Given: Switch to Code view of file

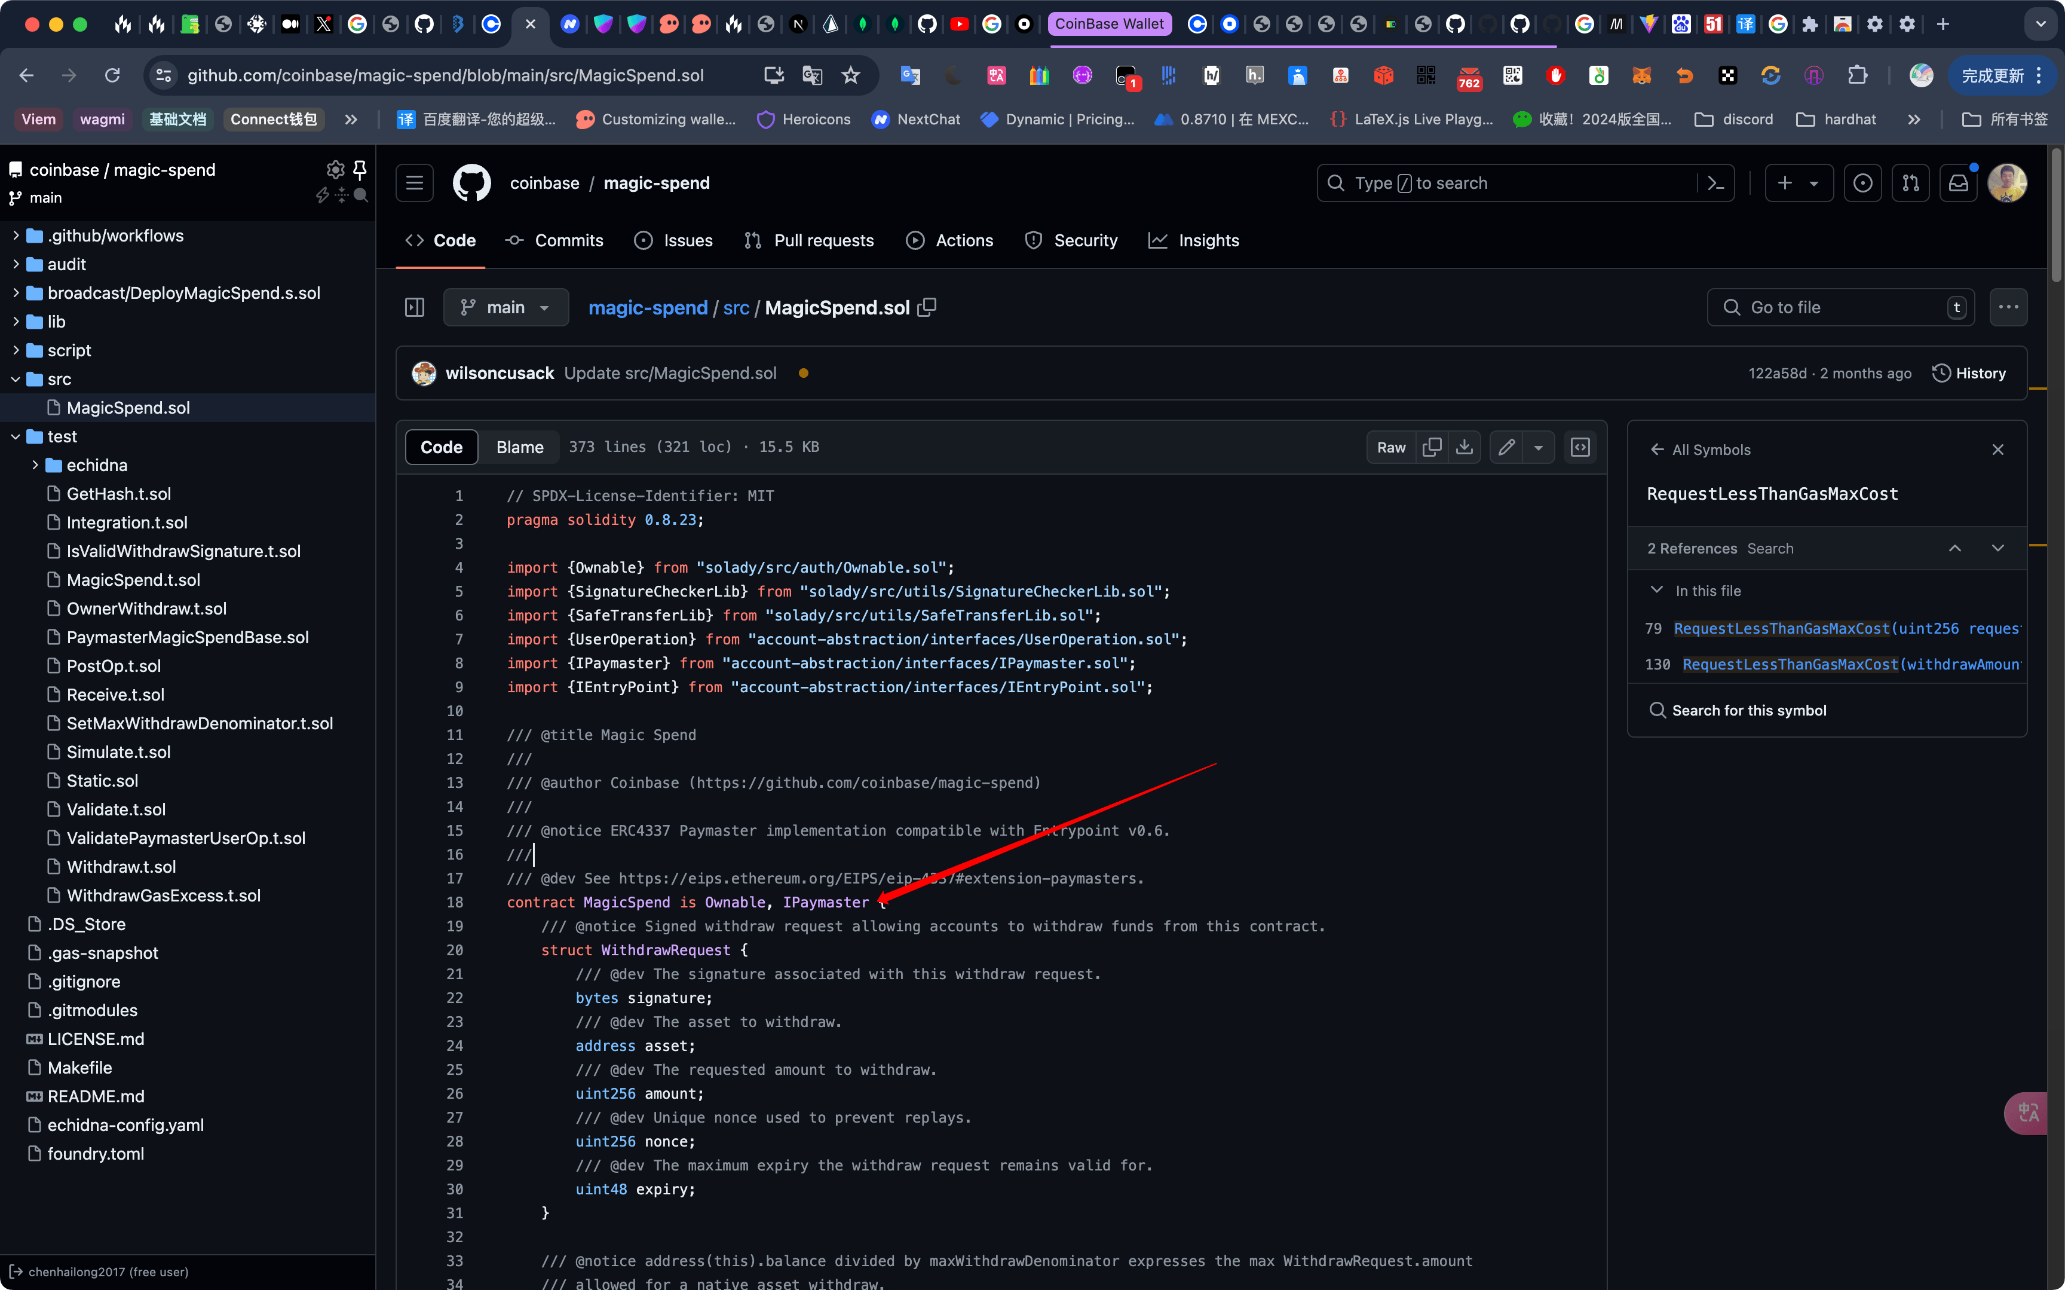Looking at the screenshot, I should [441, 447].
